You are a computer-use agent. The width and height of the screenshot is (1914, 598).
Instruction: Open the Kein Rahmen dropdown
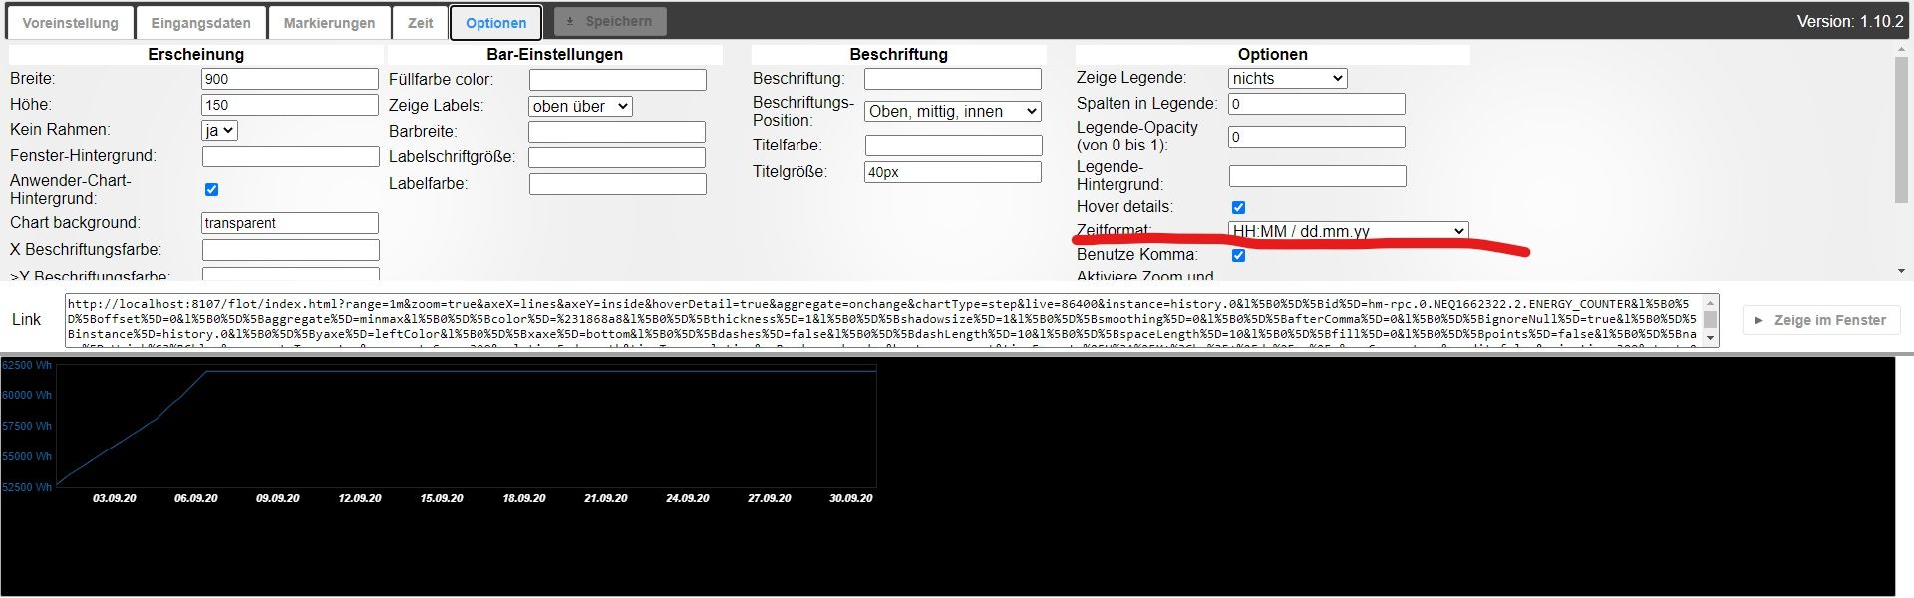[x=219, y=130]
